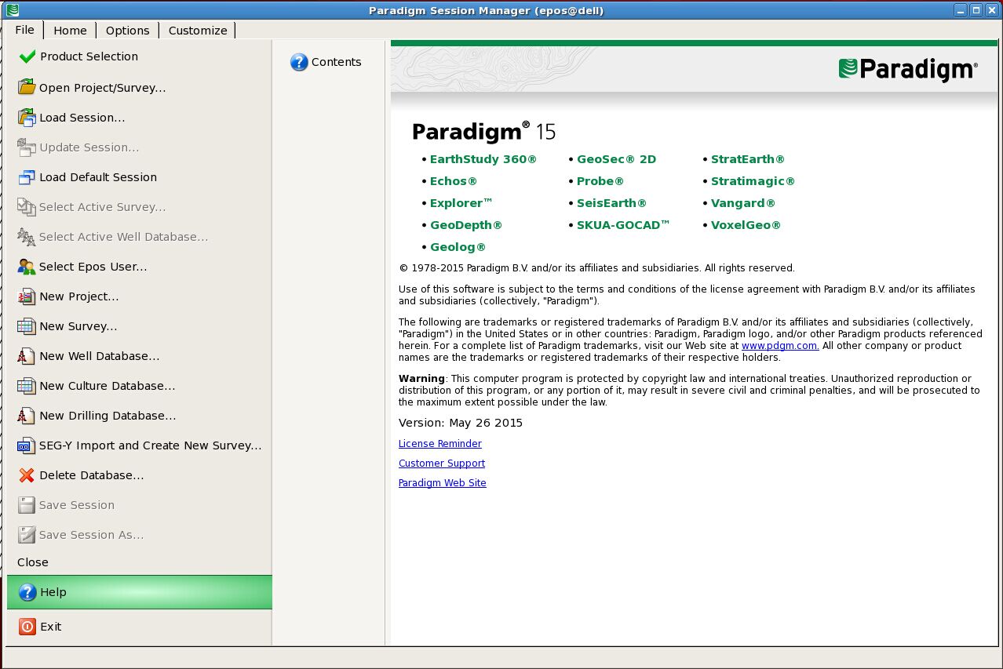Screen dimensions: 1003x669
Task: Choose New Culture Database... entry
Action: (x=140, y=386)
